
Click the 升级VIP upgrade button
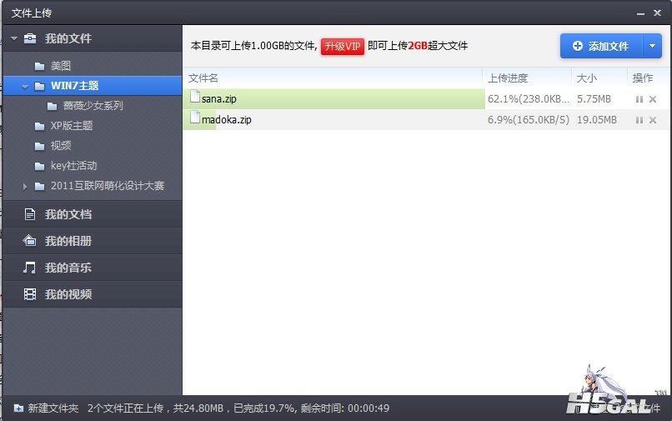pyautogui.click(x=343, y=46)
